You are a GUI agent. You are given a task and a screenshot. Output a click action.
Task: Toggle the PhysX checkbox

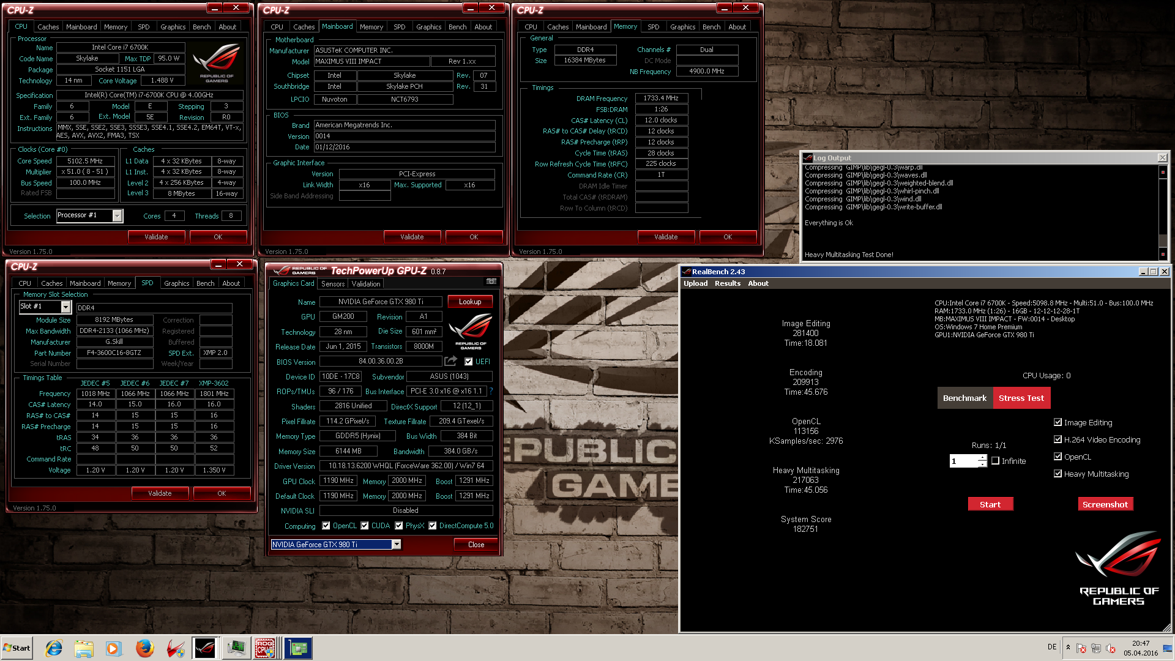click(x=399, y=526)
